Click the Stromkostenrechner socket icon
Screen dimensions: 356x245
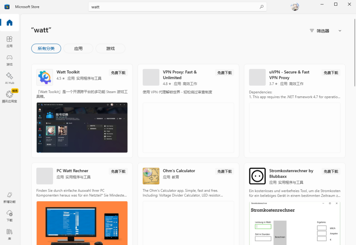257,176
